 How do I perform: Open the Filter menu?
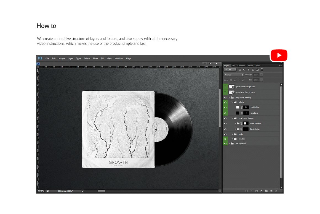click(x=95, y=59)
